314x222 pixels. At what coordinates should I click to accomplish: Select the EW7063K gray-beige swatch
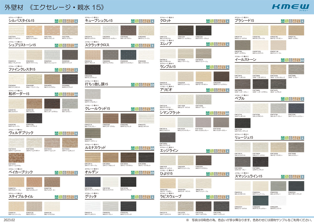[x=203, y=53]
